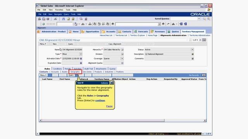Click the Accounts tab folder icon

(103, 32)
